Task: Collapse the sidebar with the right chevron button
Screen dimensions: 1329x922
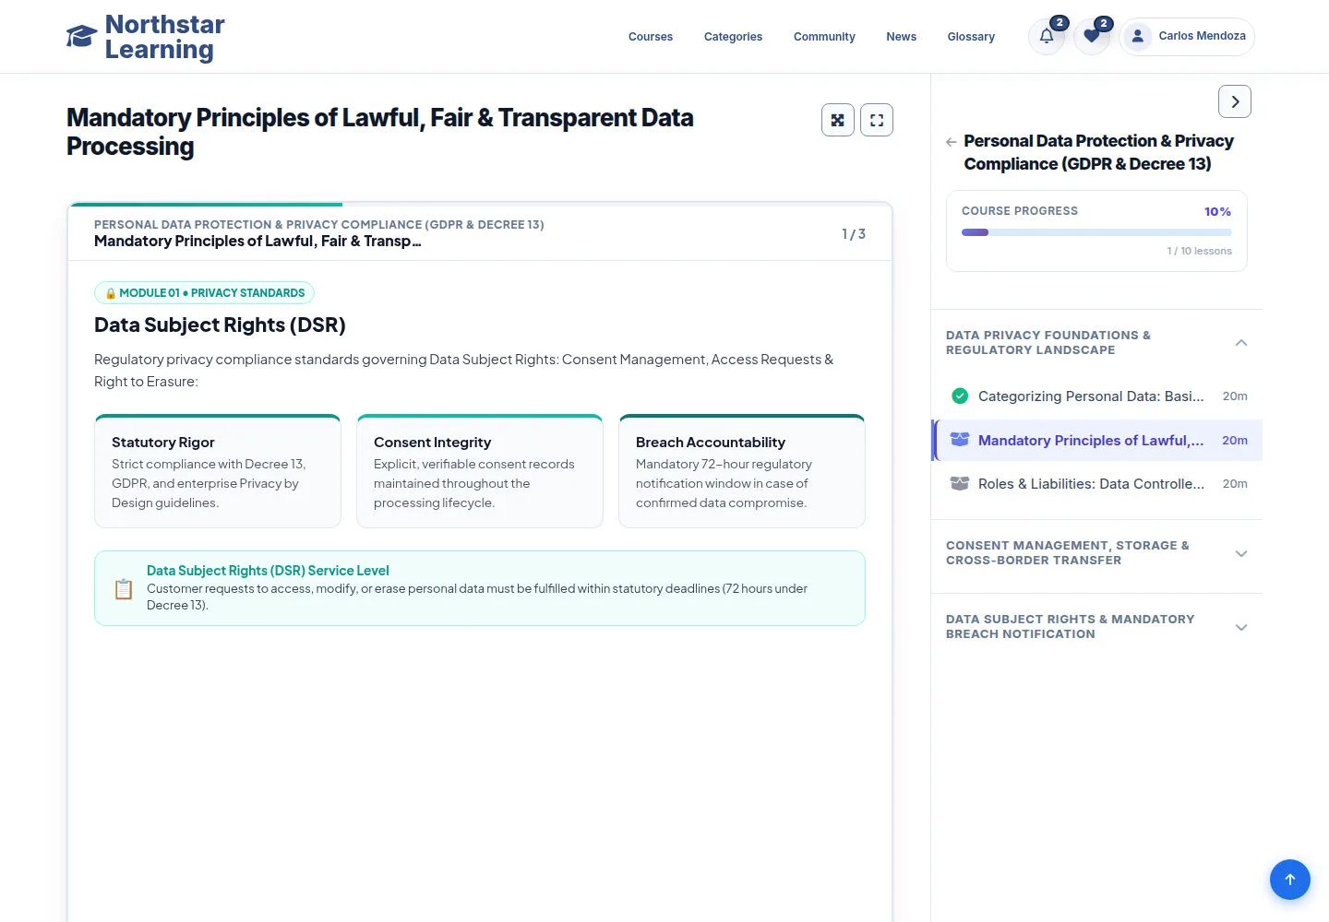Action: click(x=1235, y=101)
